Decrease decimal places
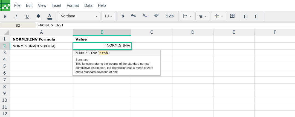The image size is (295, 117). click(145, 16)
